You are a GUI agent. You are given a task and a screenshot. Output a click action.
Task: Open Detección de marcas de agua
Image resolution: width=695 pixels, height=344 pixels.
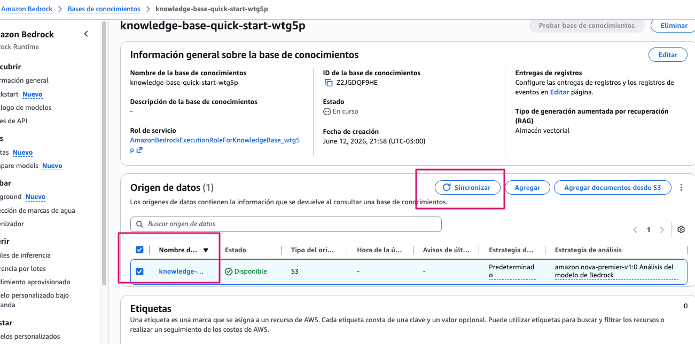pyautogui.click(x=37, y=211)
